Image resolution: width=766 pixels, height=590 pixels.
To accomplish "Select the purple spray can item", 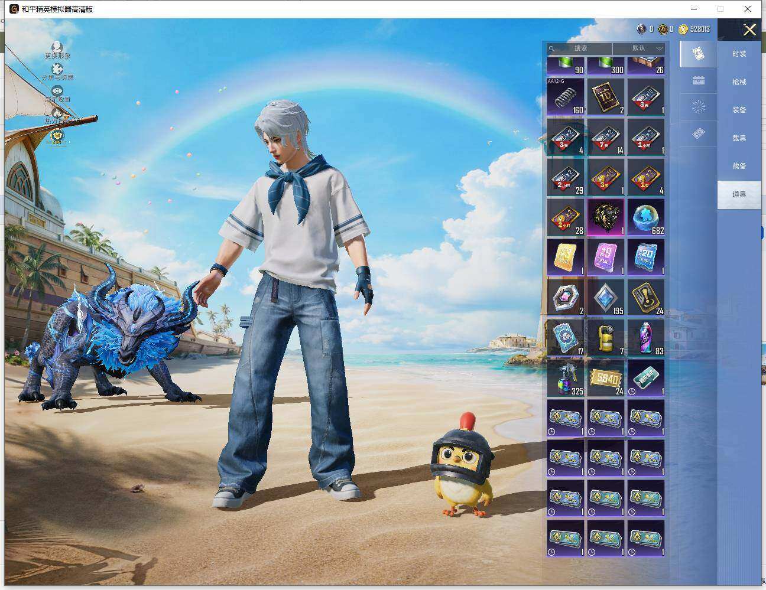I will 646,338.
